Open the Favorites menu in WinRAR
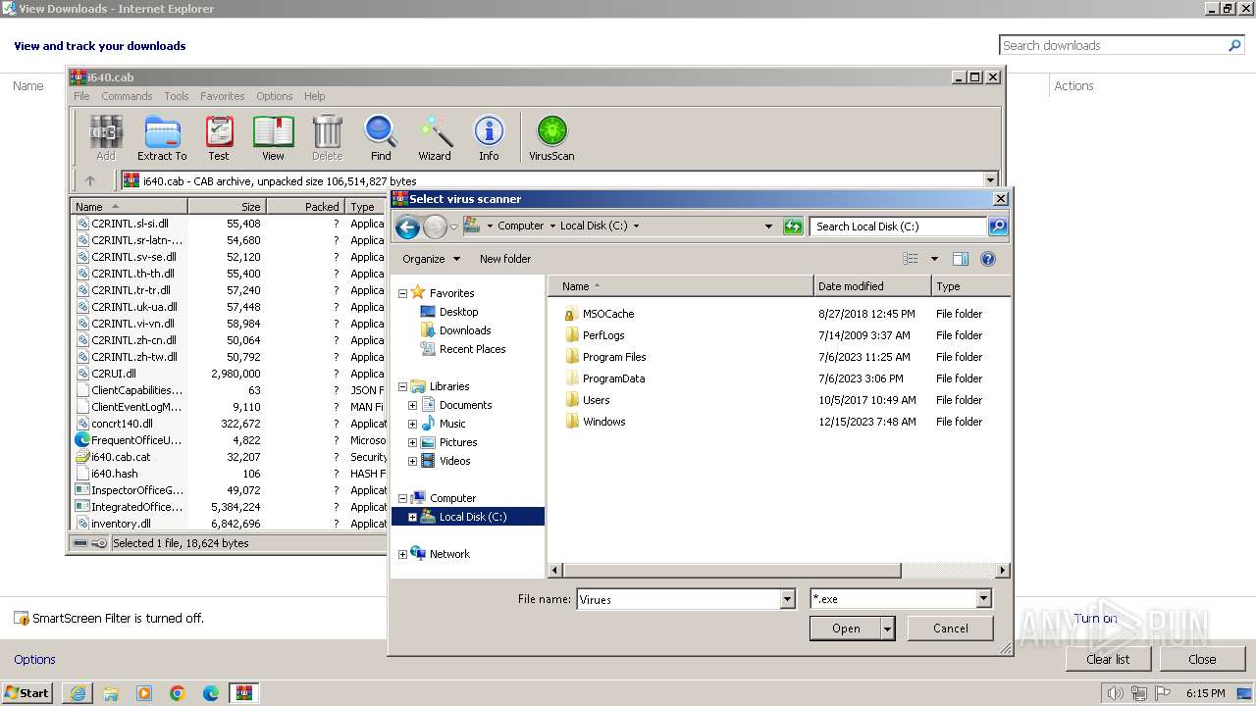 coord(223,96)
